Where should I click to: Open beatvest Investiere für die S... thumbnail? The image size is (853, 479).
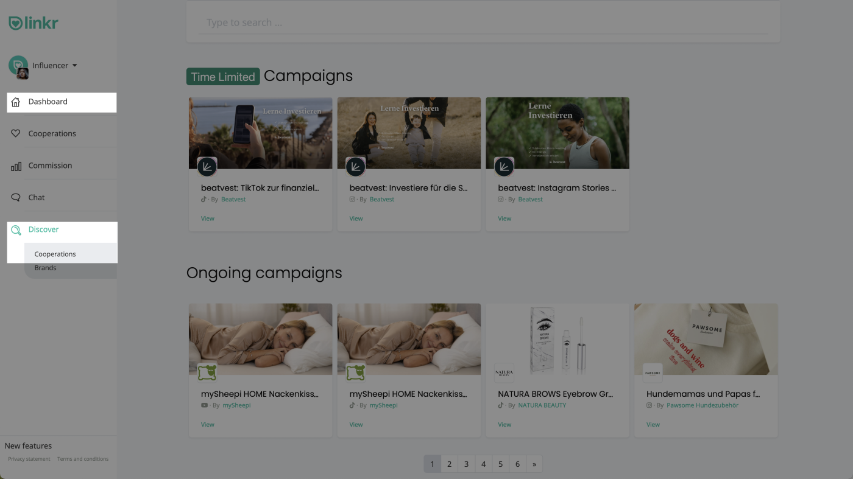point(409,133)
